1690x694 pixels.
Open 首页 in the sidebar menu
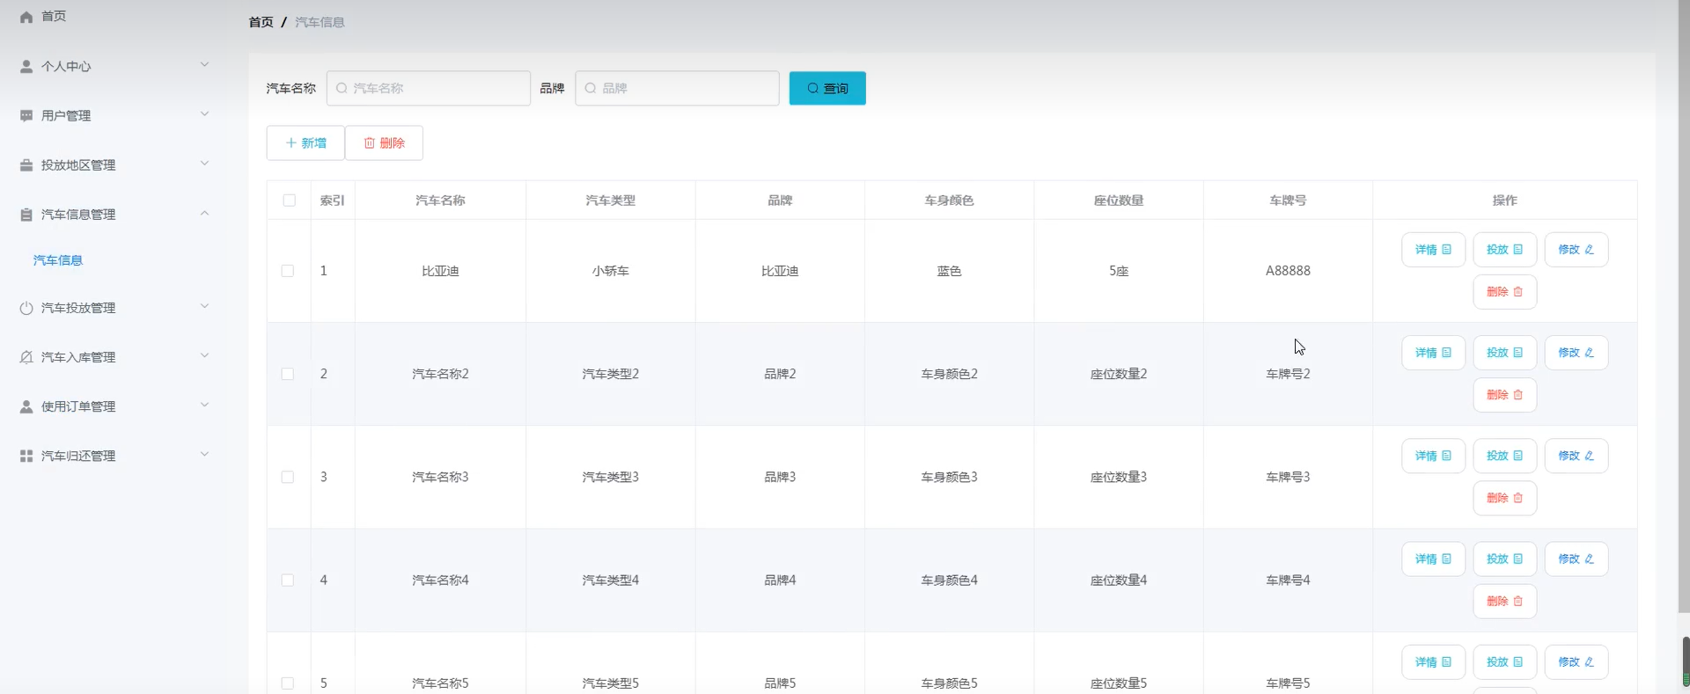coord(54,17)
